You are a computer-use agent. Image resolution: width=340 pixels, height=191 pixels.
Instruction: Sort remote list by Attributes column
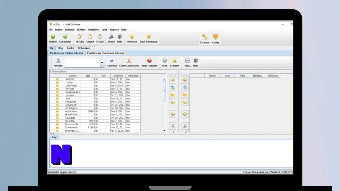tap(273, 76)
